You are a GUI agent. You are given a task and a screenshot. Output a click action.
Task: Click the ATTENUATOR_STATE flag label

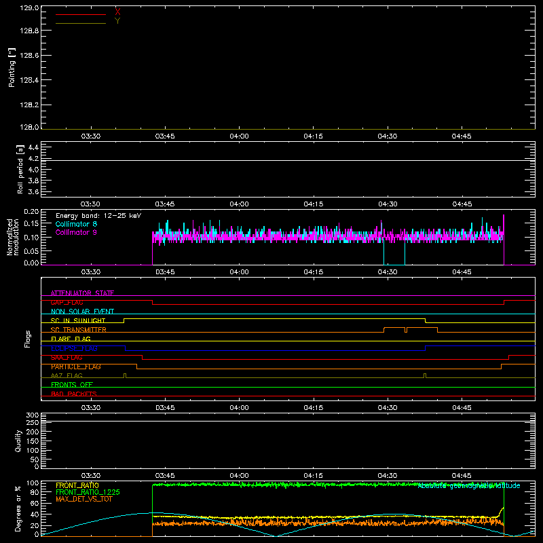(82, 293)
